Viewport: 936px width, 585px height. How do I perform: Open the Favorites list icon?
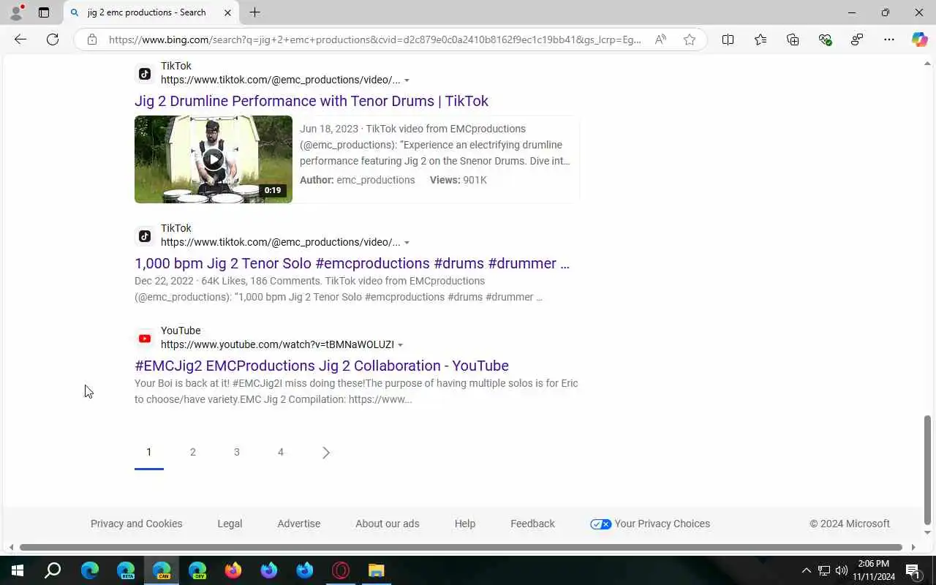(x=760, y=39)
